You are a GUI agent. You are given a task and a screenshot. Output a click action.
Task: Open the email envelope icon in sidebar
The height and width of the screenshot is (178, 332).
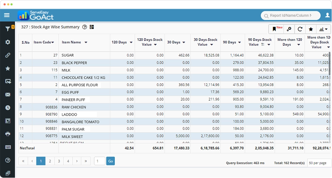[x=8, y=95]
